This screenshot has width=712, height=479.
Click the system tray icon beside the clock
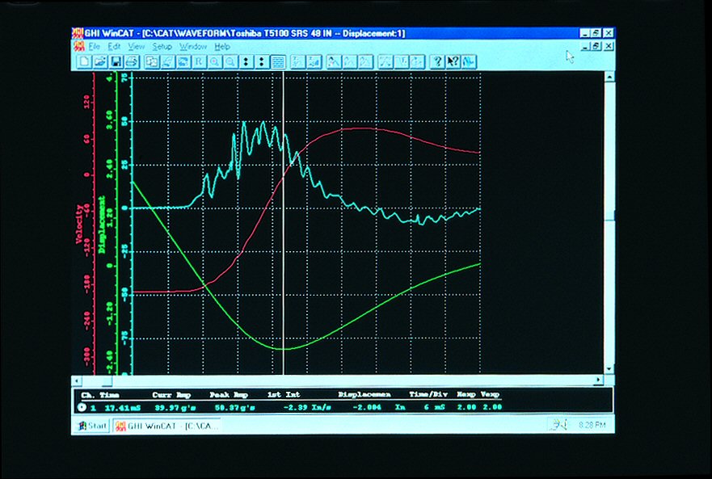pyautogui.click(x=559, y=425)
